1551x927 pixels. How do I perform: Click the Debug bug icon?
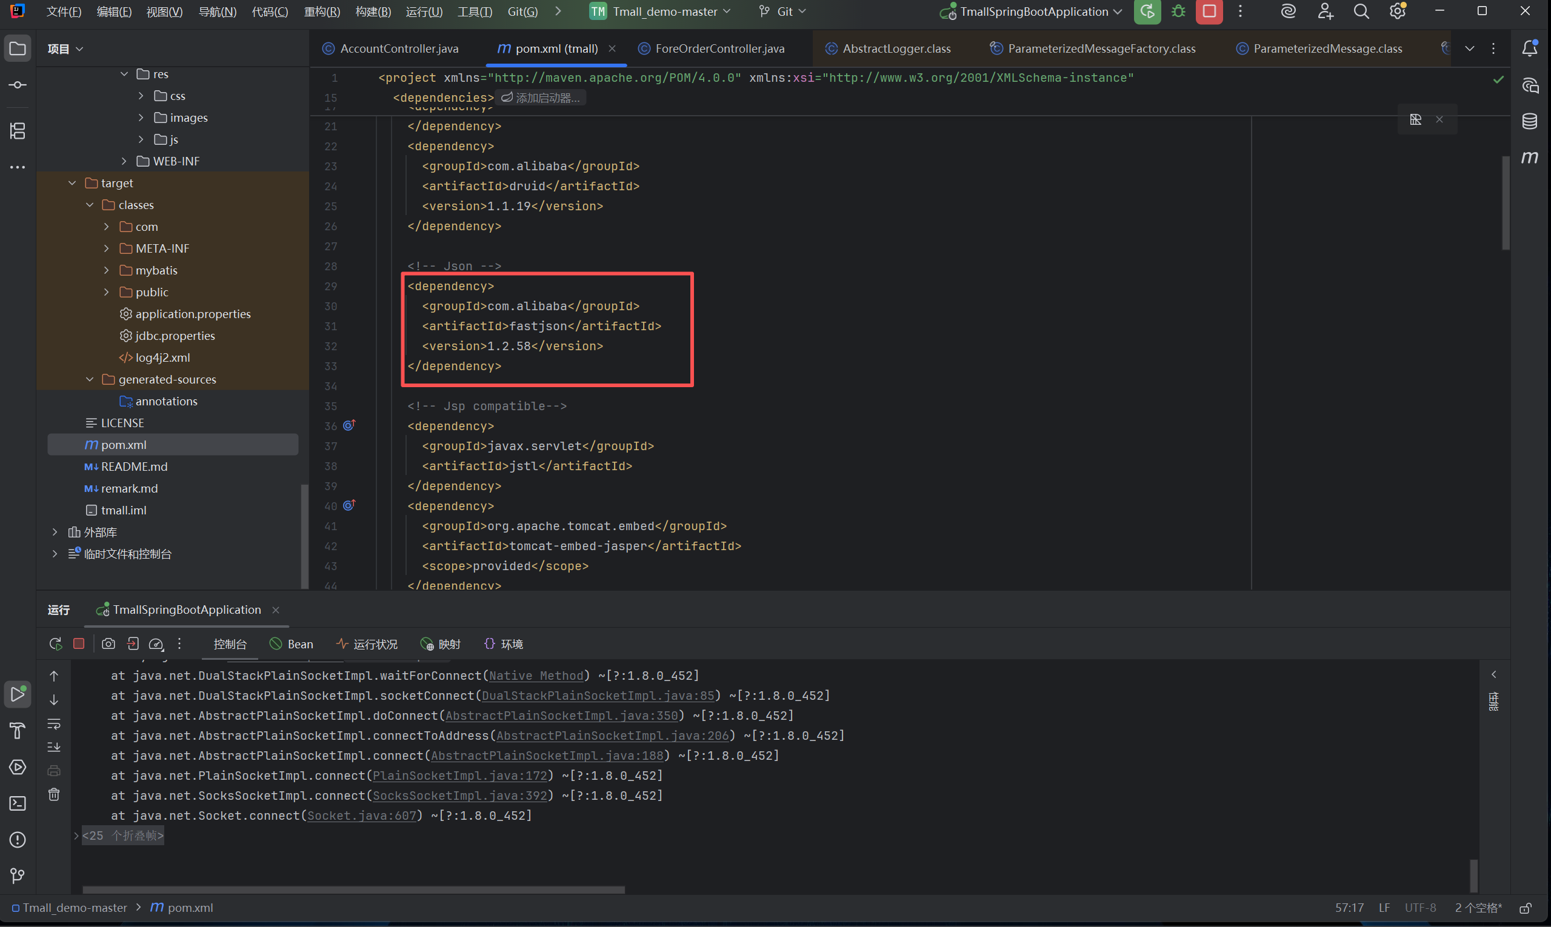pyautogui.click(x=1178, y=12)
